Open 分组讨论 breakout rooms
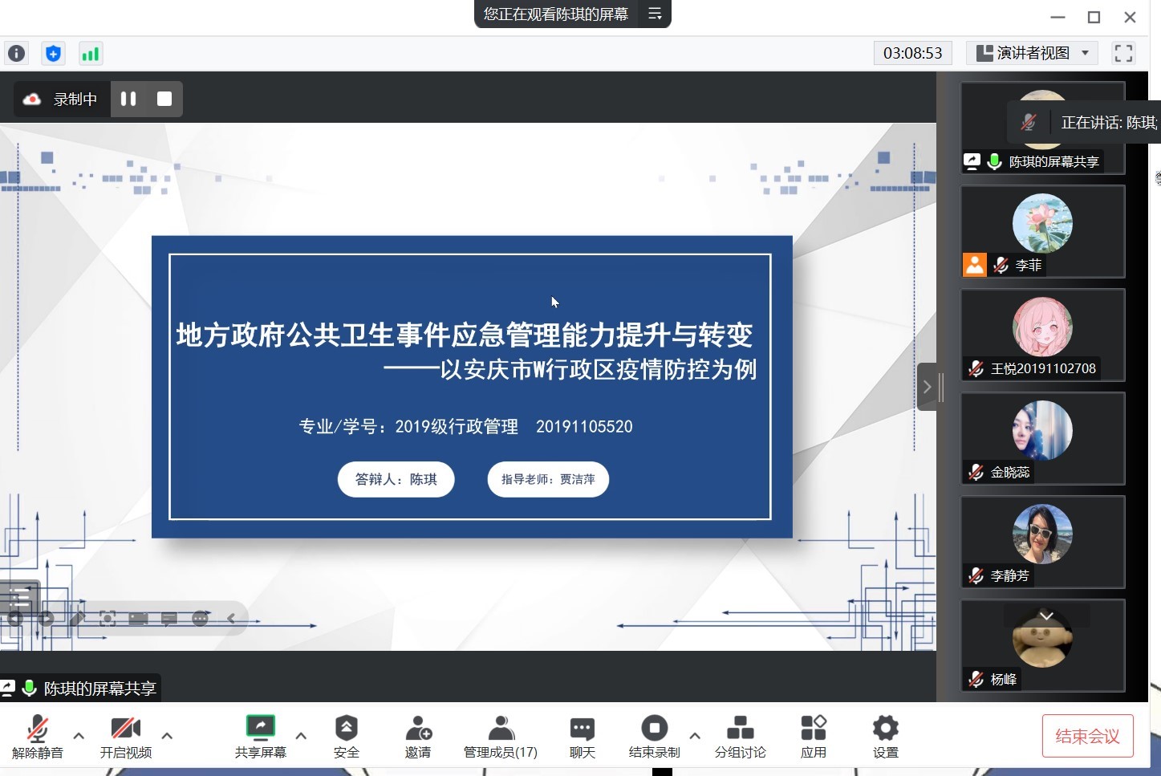Image resolution: width=1161 pixels, height=776 pixels. (x=740, y=737)
